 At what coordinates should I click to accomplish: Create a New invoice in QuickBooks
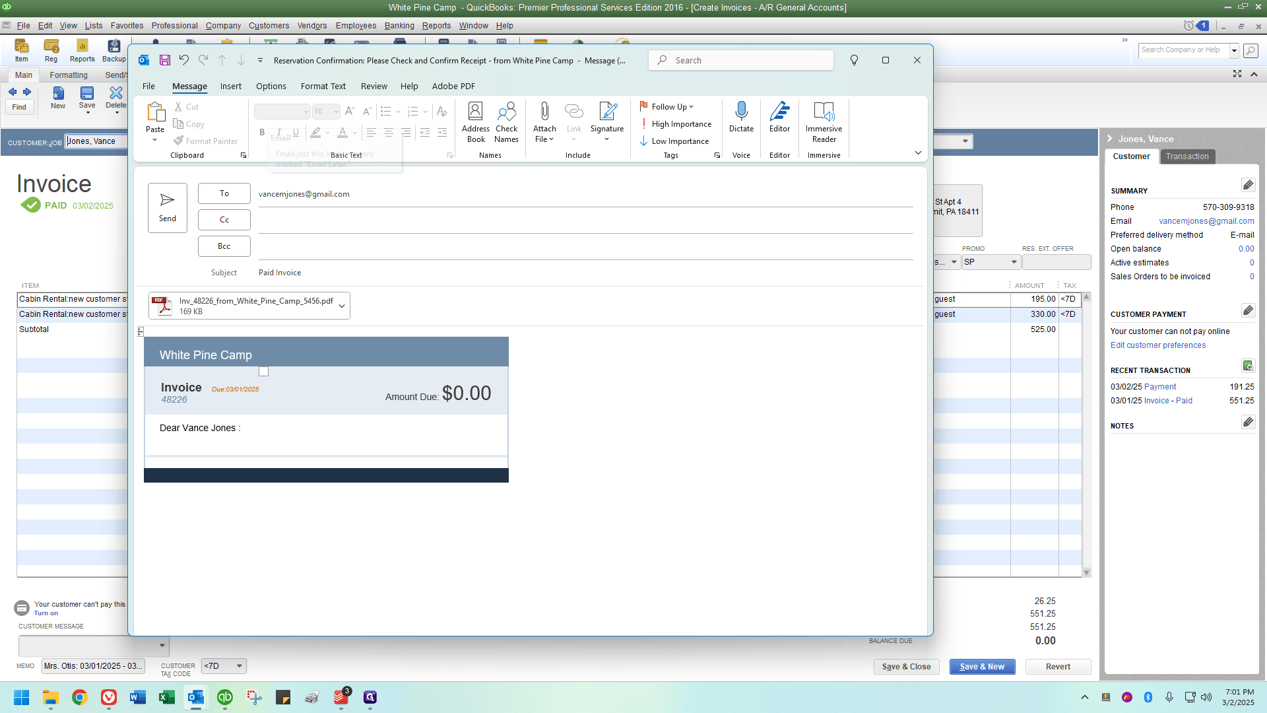coord(58,97)
